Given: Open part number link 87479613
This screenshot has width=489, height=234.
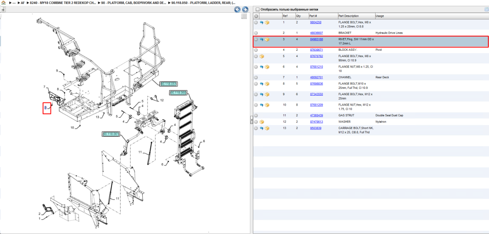Looking at the screenshot, I should pyautogui.click(x=316, y=122).
